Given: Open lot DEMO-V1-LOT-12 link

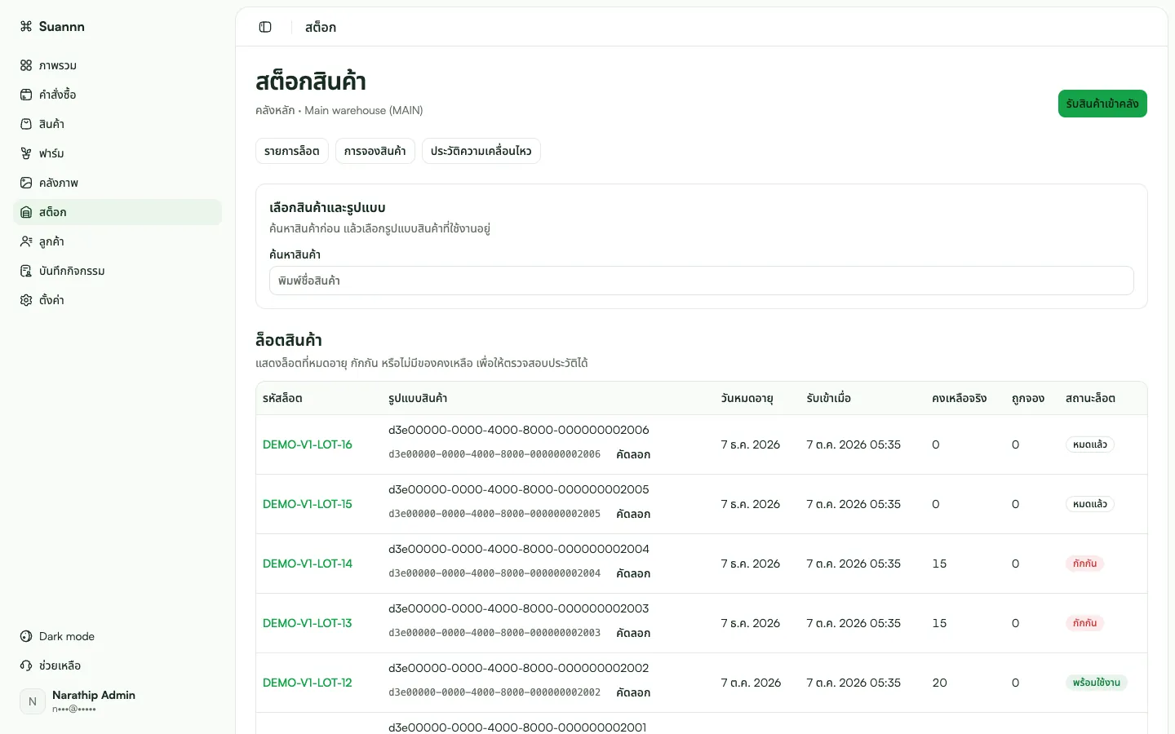Looking at the screenshot, I should [308, 683].
